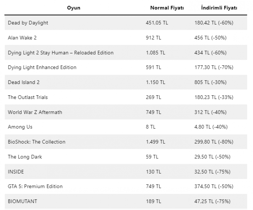Click the Normal Fiyatı column header
Screen dimensions: 253x210
coord(167,8)
